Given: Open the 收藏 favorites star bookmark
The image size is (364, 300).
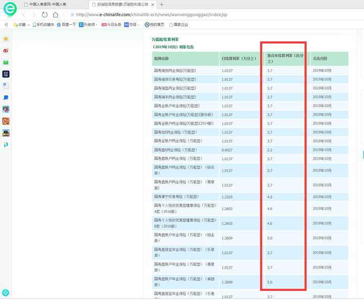Looking at the screenshot, I should tap(20, 25).
